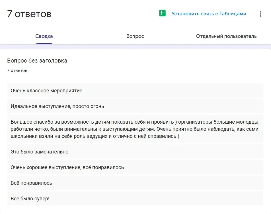Viewport: 271px width, 214px height.
Task: Open the 'Установить связь с Таблицами' link
Action: click(209, 14)
